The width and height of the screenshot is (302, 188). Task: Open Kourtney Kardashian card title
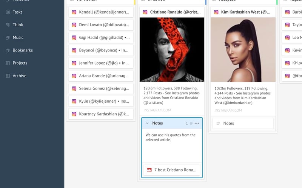104,114
